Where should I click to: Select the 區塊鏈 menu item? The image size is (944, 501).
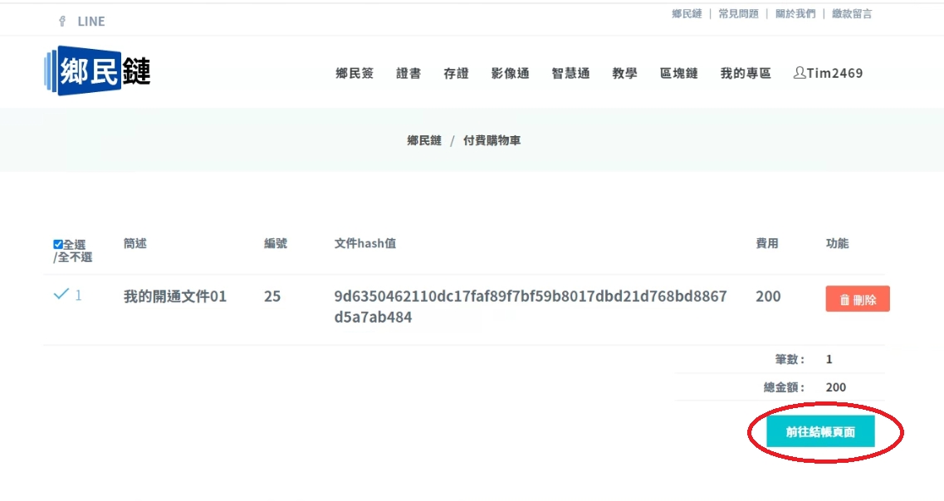coord(678,73)
